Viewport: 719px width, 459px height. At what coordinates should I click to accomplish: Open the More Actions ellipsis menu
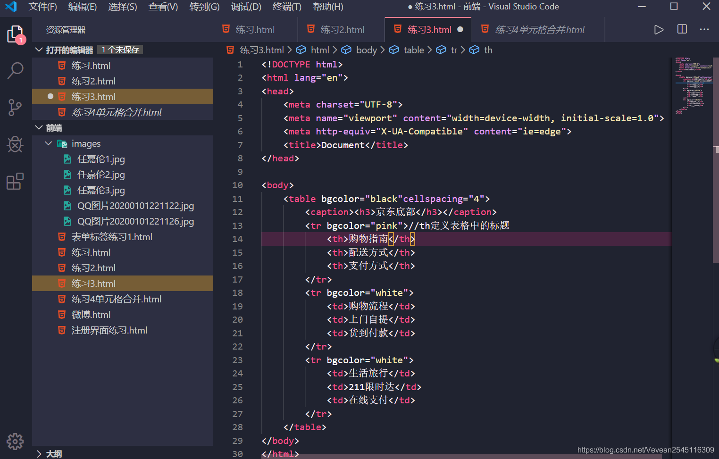[x=704, y=29]
